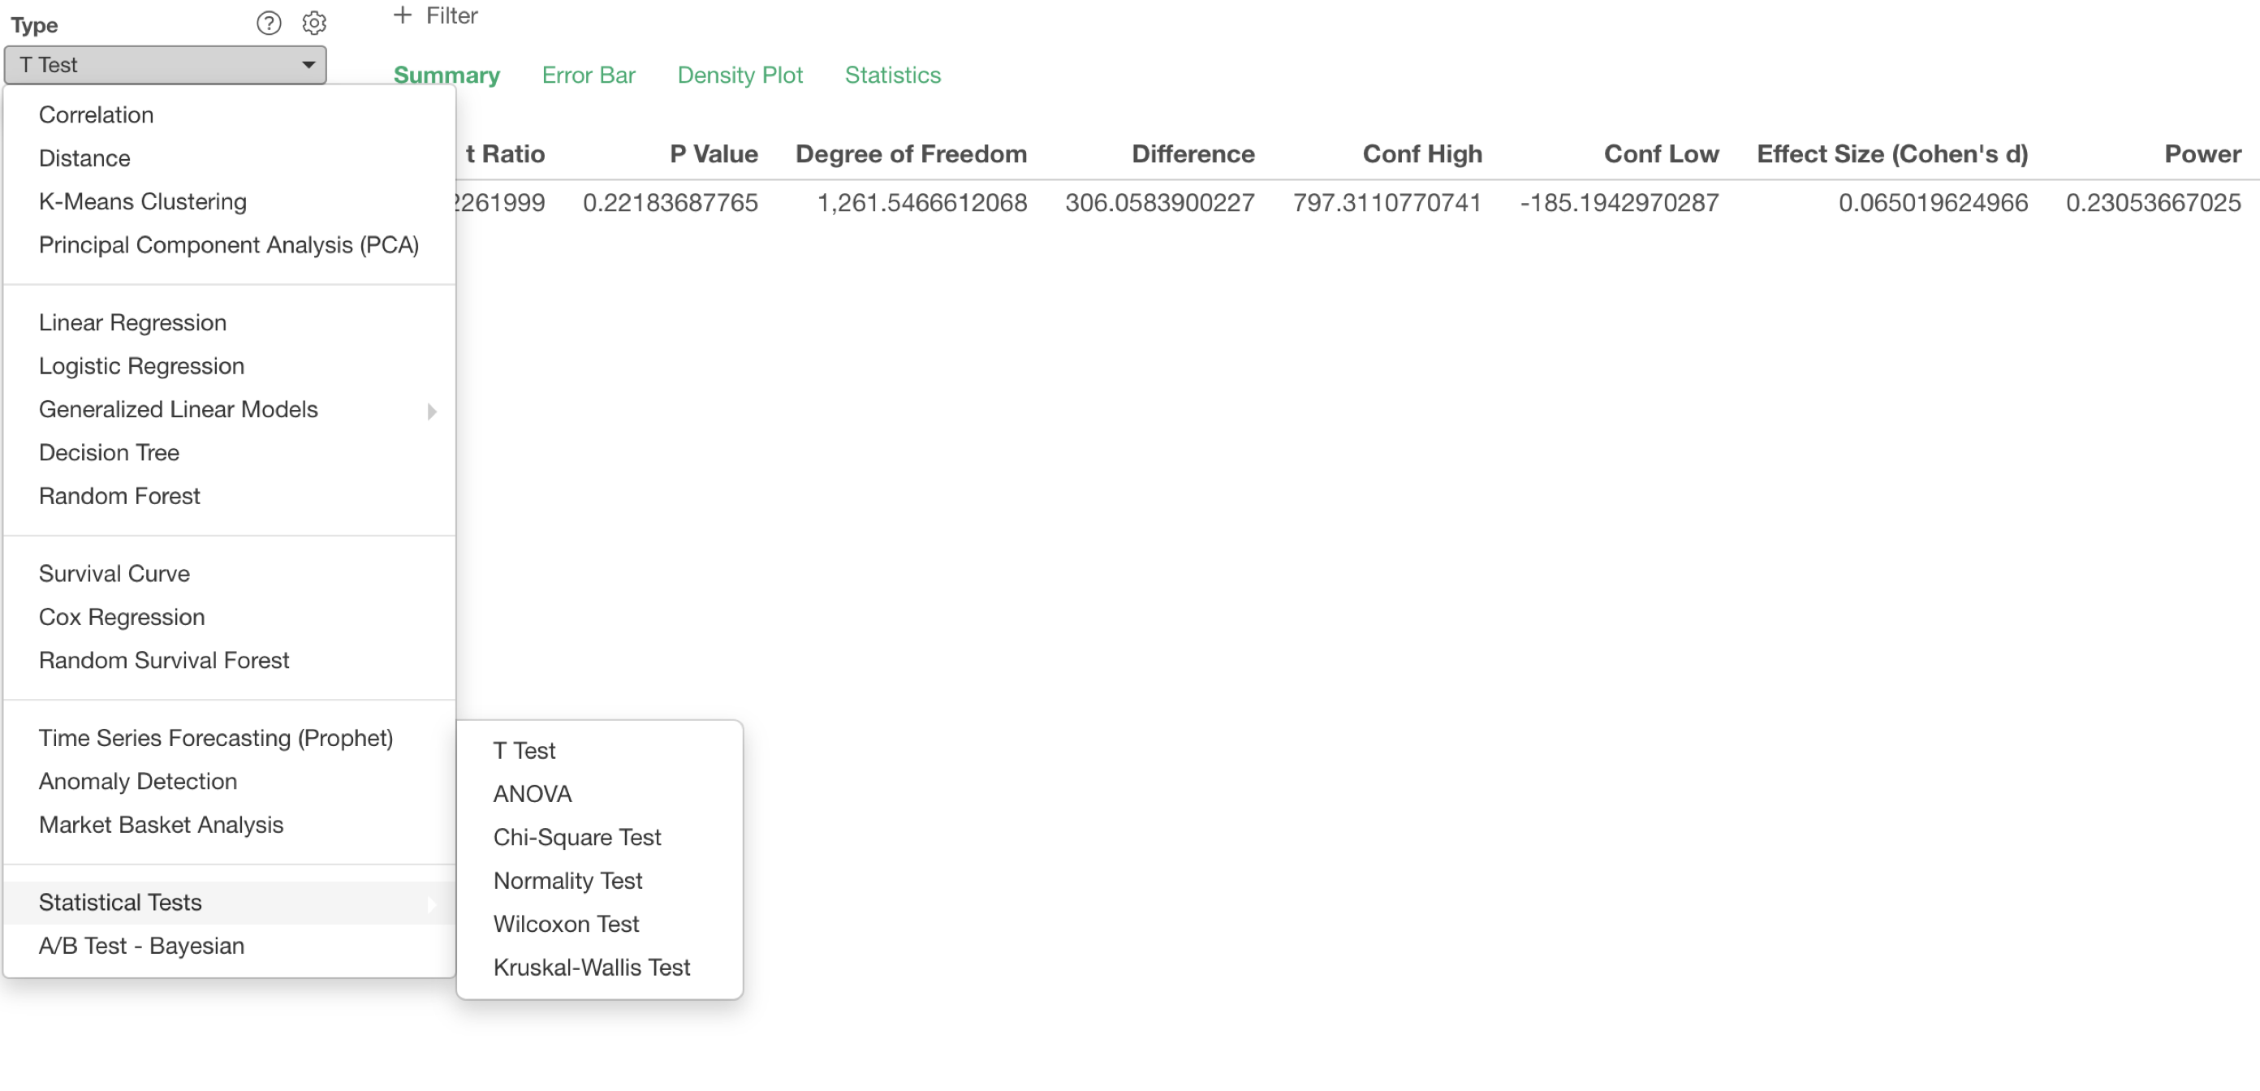Select Linear Regression

(x=230, y=323)
